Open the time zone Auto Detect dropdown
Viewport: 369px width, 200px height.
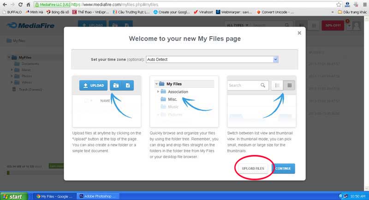coord(212,60)
